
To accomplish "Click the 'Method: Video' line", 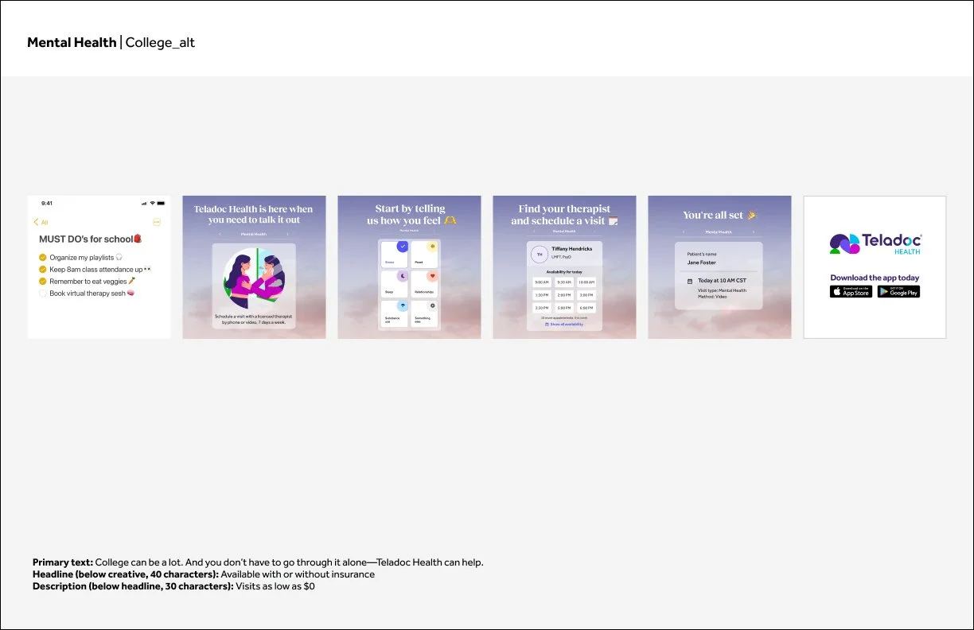I will point(712,297).
